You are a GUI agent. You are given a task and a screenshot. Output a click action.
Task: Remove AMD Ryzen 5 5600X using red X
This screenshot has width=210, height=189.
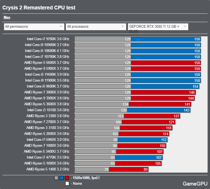tap(71, 63)
